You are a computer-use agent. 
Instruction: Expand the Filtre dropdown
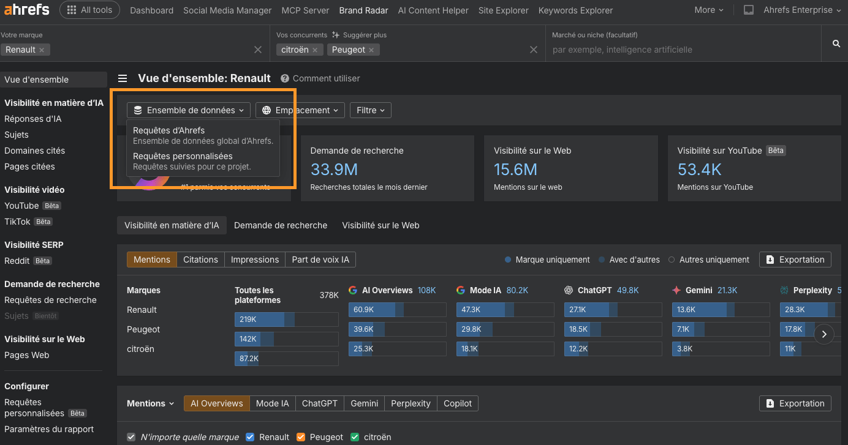[x=370, y=110]
